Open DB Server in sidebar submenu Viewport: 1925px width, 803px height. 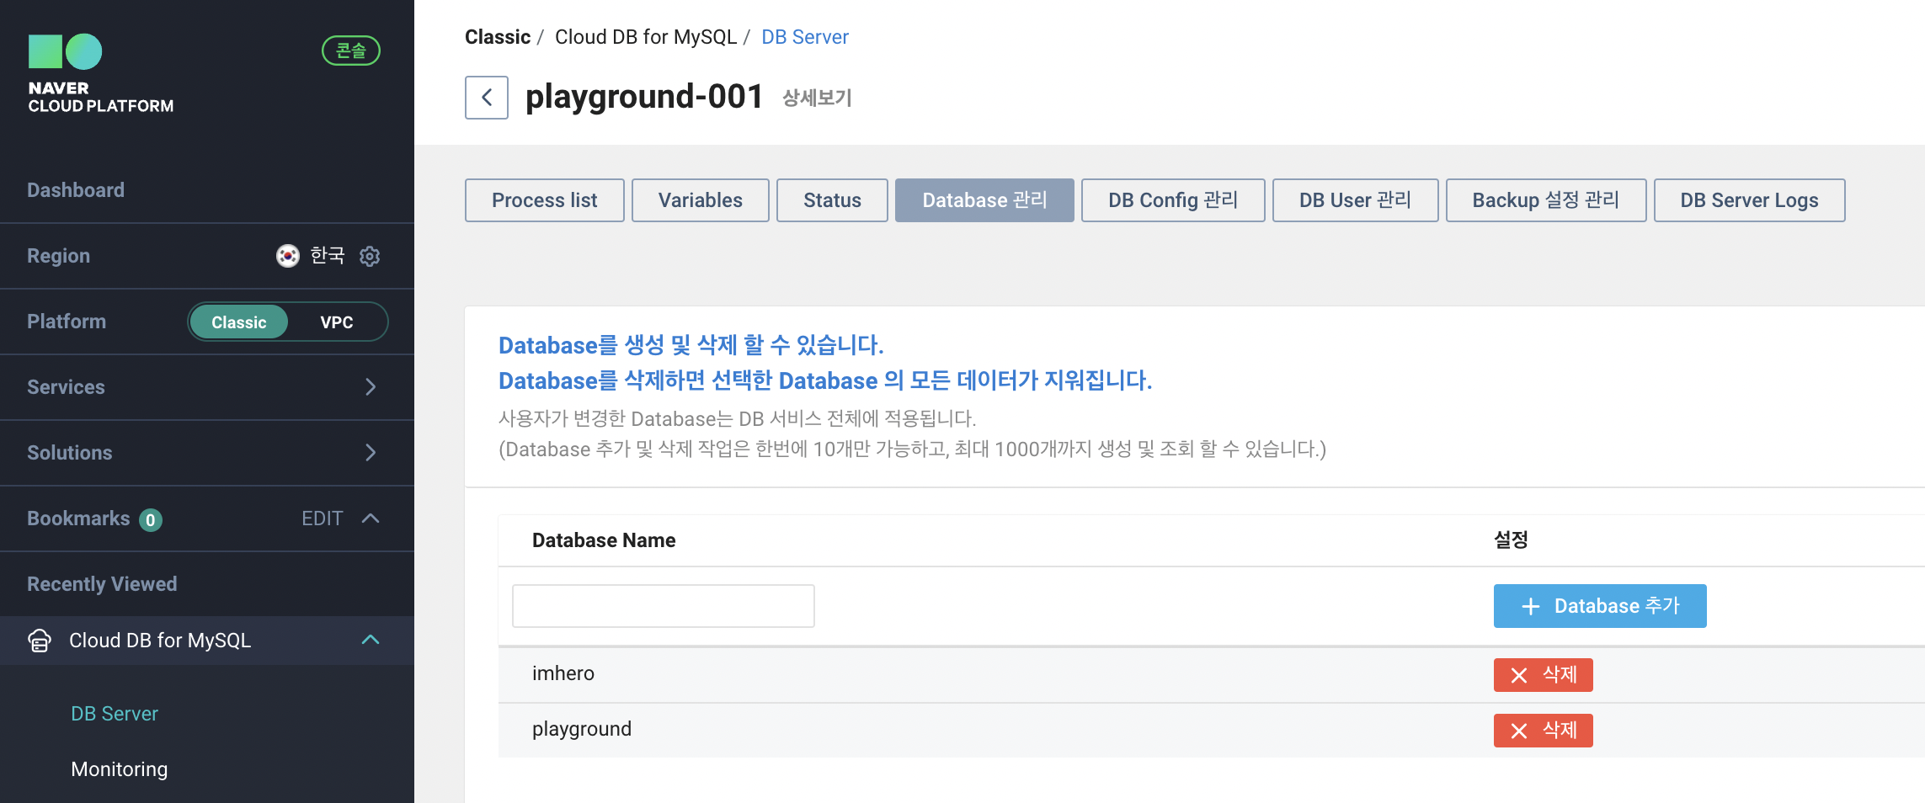coord(115,714)
